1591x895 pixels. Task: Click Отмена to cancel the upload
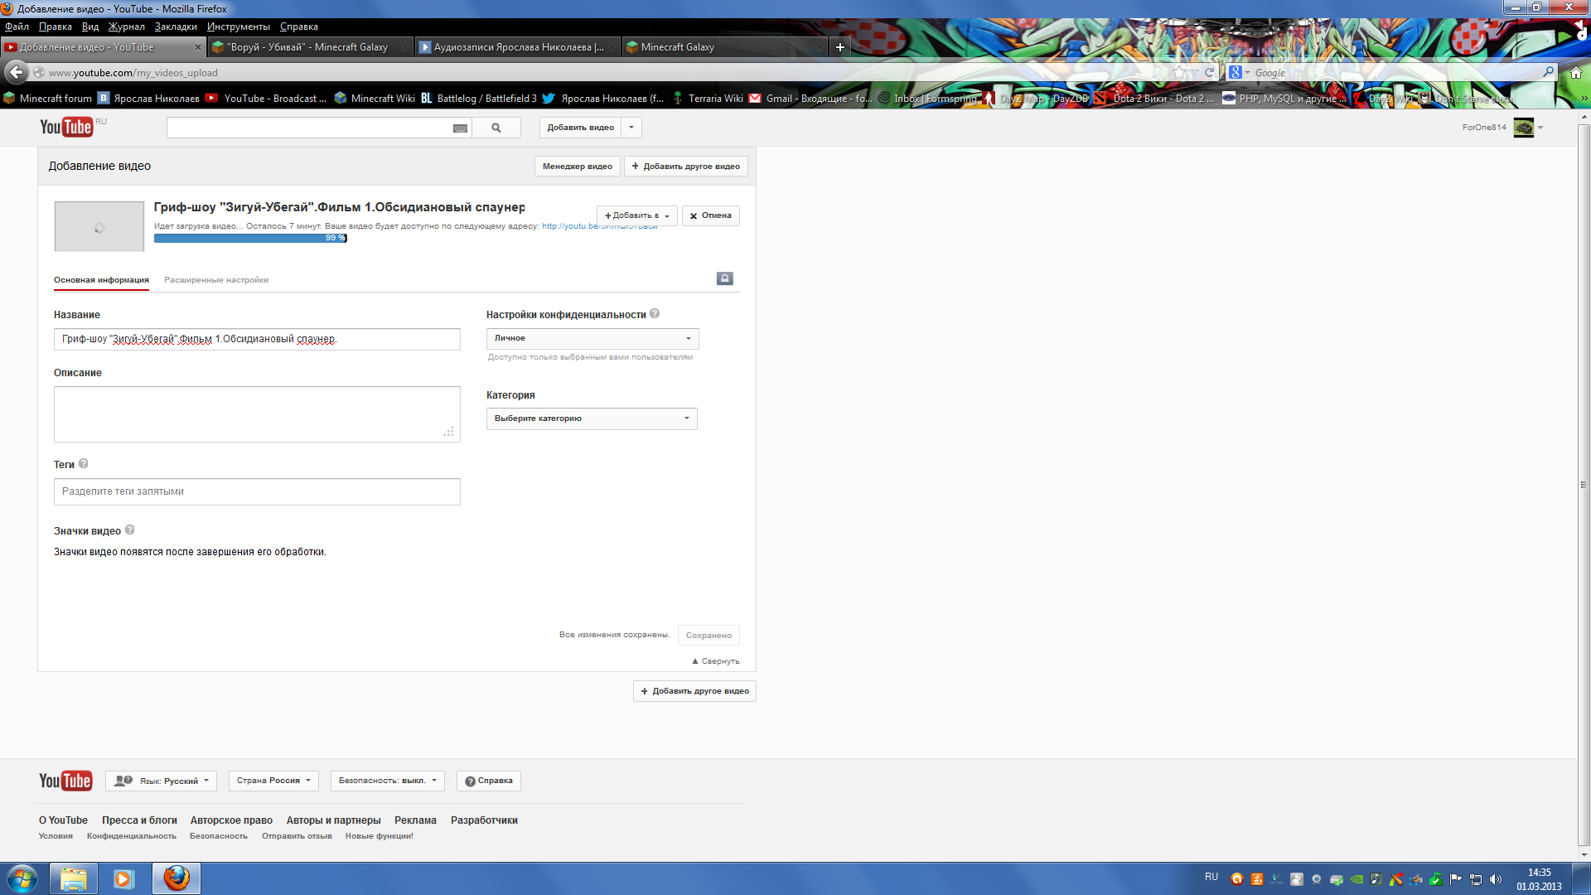(x=710, y=215)
